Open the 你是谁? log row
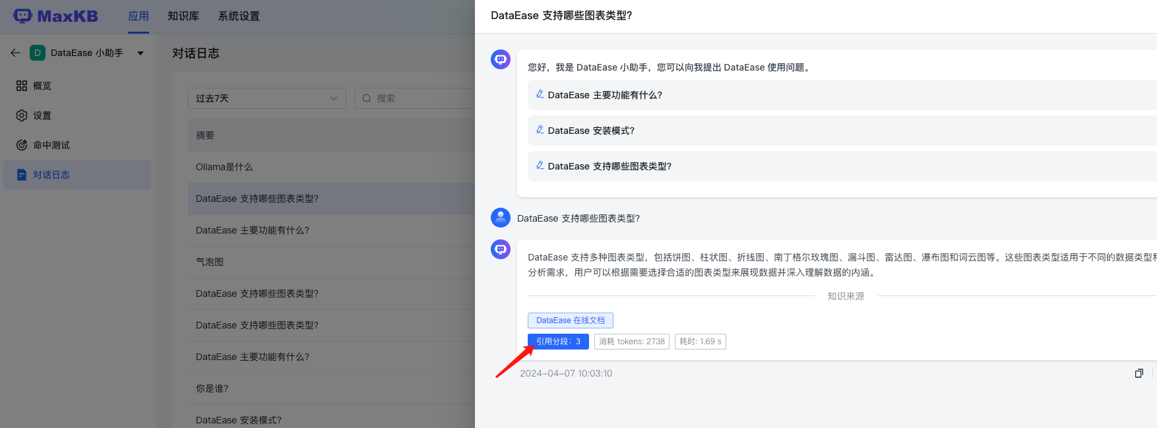 pyautogui.click(x=331, y=388)
